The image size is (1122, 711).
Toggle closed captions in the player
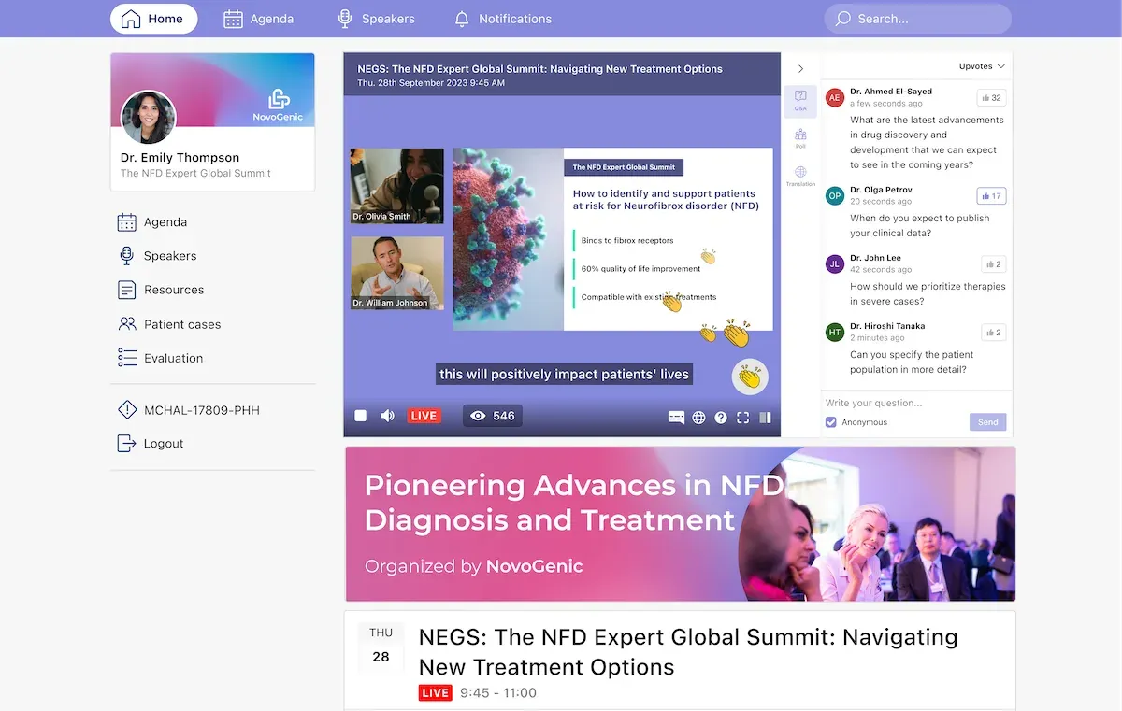coord(677,418)
